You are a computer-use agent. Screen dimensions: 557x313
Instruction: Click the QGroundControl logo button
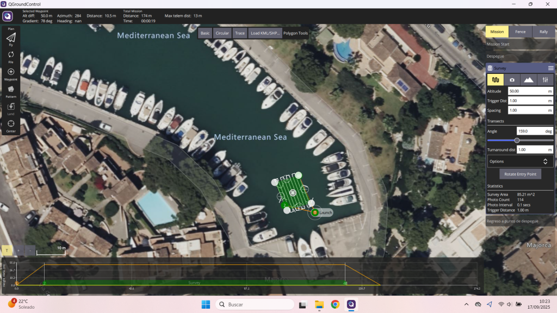pos(8,15)
